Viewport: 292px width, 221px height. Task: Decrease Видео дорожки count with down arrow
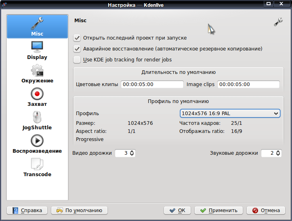(x=132, y=155)
